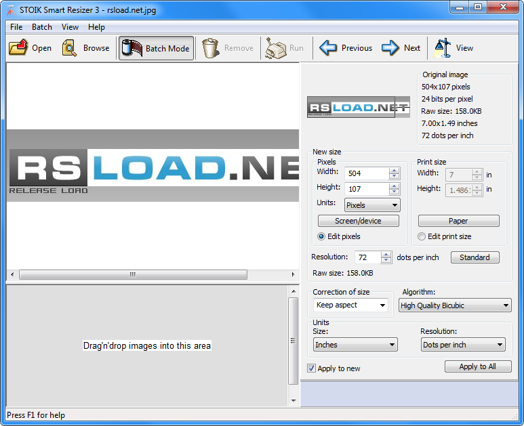Click the horizontal preview scrollbar thumb
This screenshot has width=524, height=426.
click(133, 274)
